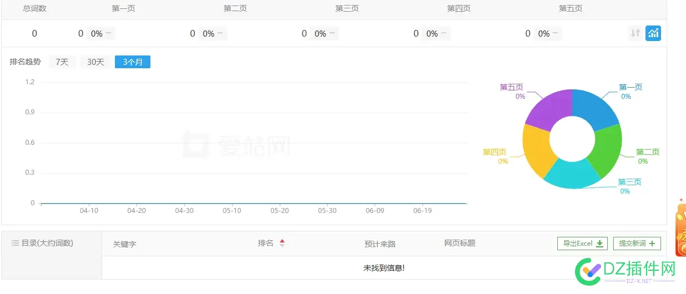Click the 网页标题 column header

click(x=460, y=243)
